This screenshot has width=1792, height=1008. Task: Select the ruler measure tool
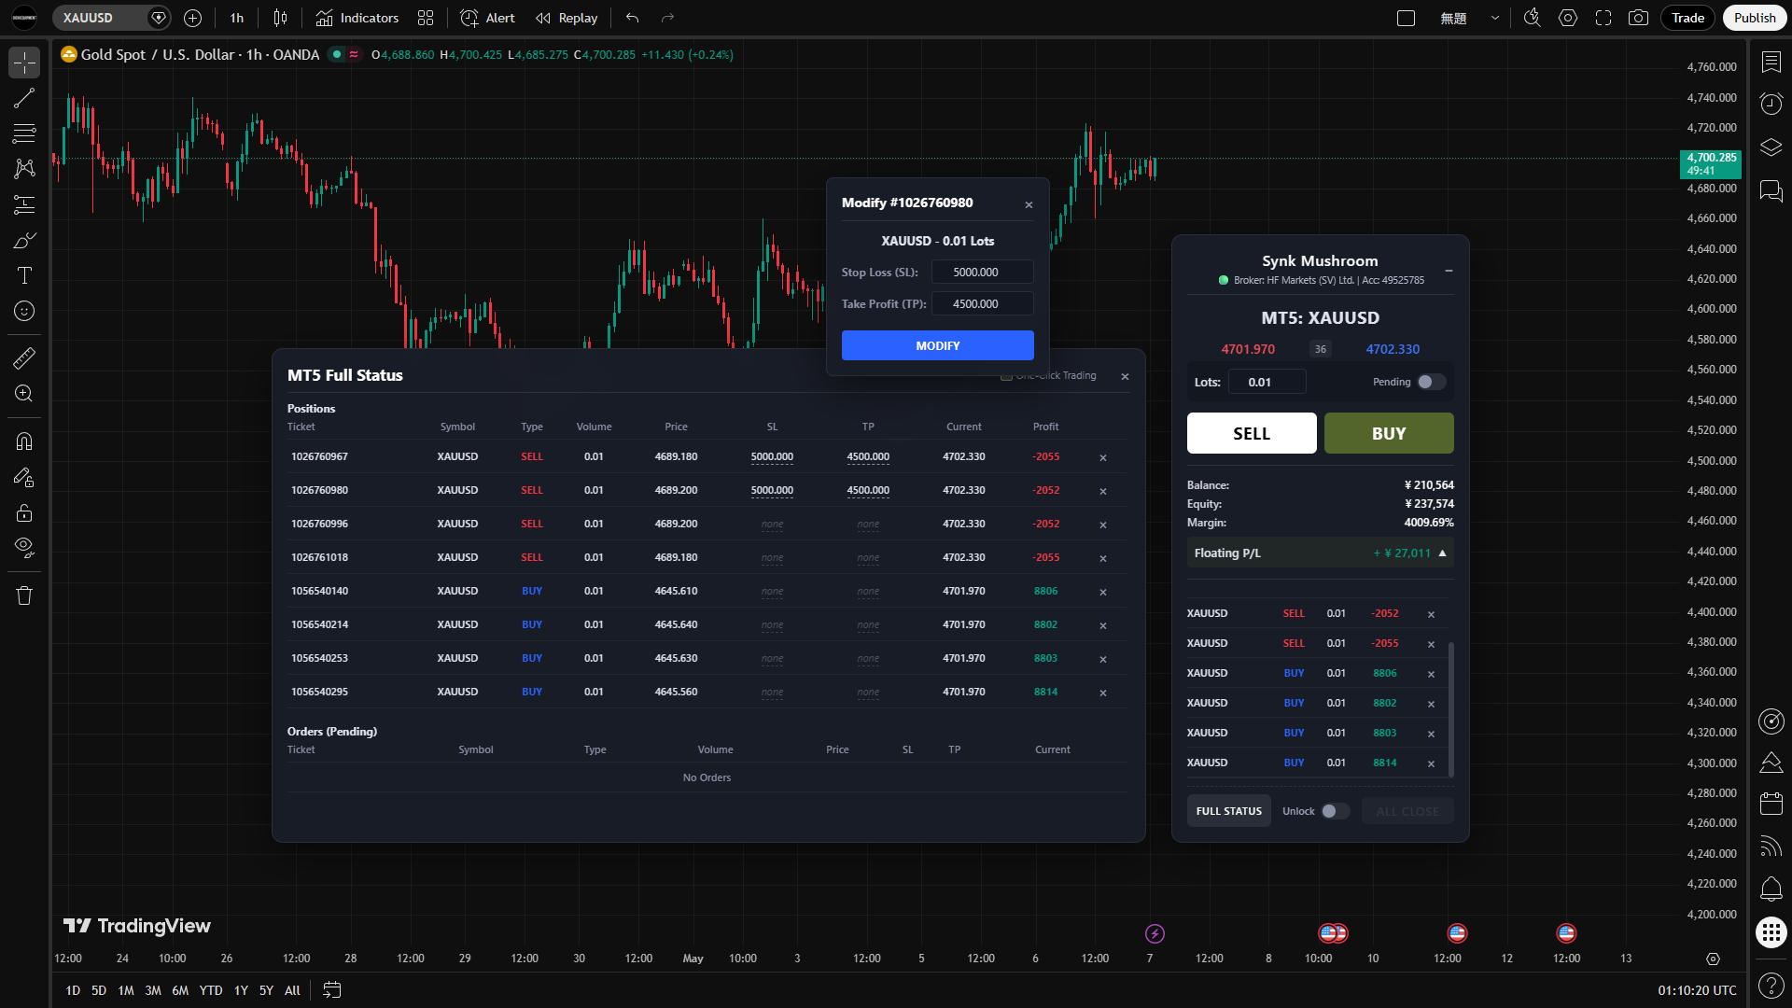24,357
